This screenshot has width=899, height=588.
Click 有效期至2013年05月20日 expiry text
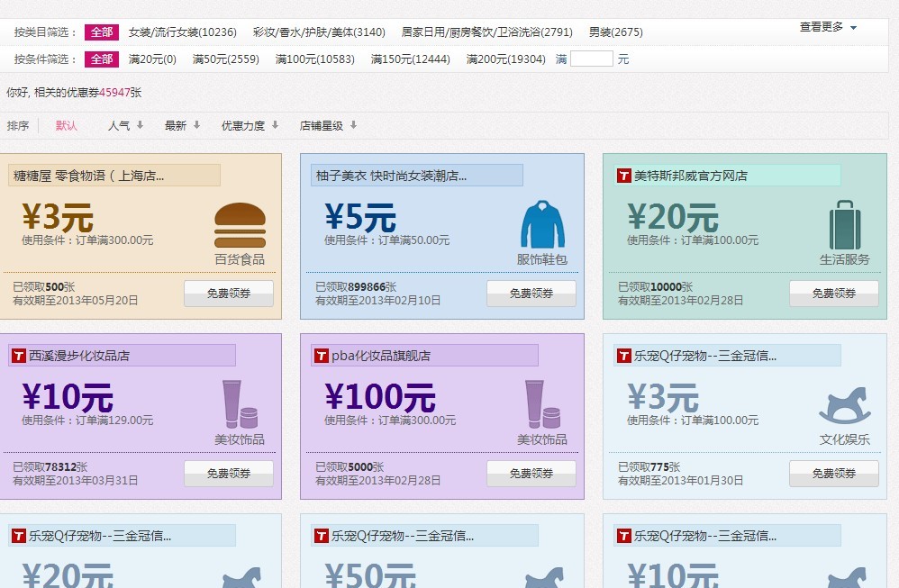75,301
